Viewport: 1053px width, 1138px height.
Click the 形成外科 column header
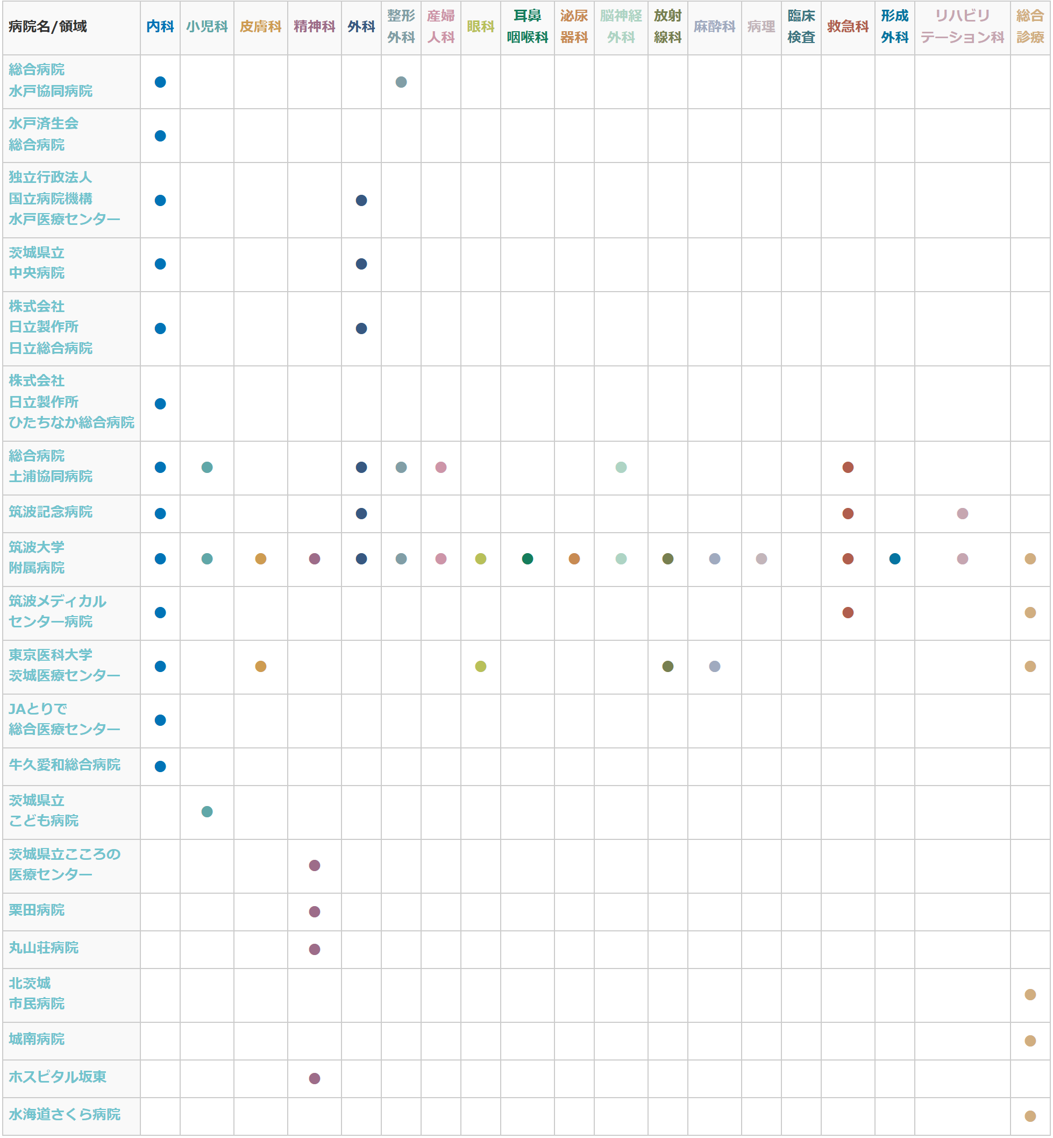[894, 27]
